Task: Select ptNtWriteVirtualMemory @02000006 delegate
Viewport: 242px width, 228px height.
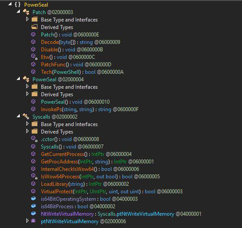Action: [84, 221]
